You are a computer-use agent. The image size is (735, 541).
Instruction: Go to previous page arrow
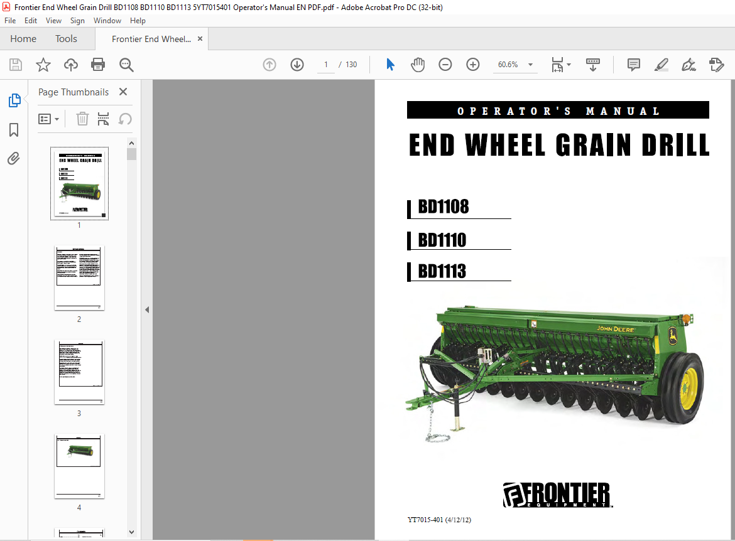pyautogui.click(x=269, y=65)
